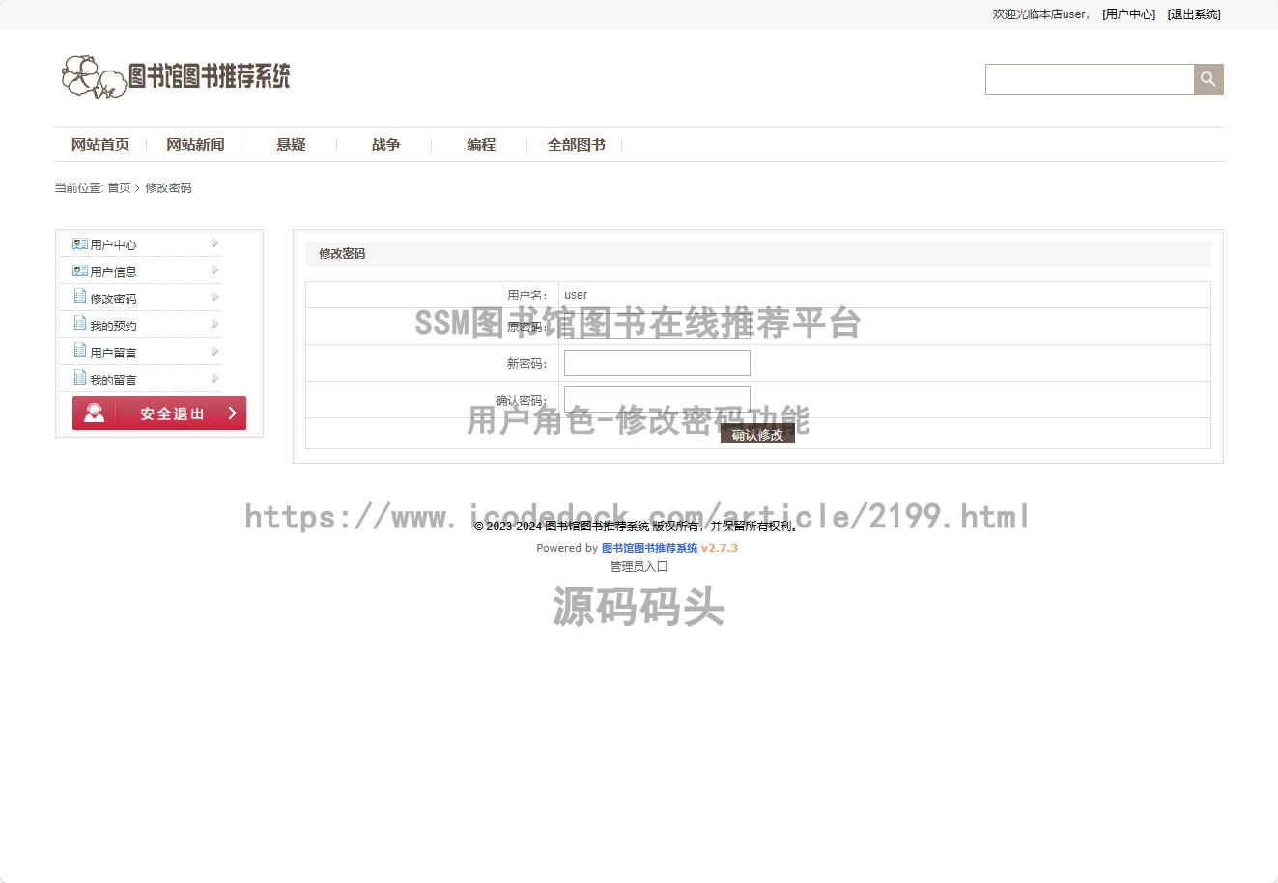Click the chevron arrow in 用户留言 row
Image resolution: width=1278 pixels, height=883 pixels.
tap(214, 352)
